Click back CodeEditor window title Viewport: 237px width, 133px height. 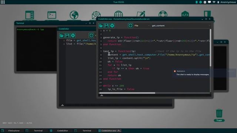(x=64, y=29)
